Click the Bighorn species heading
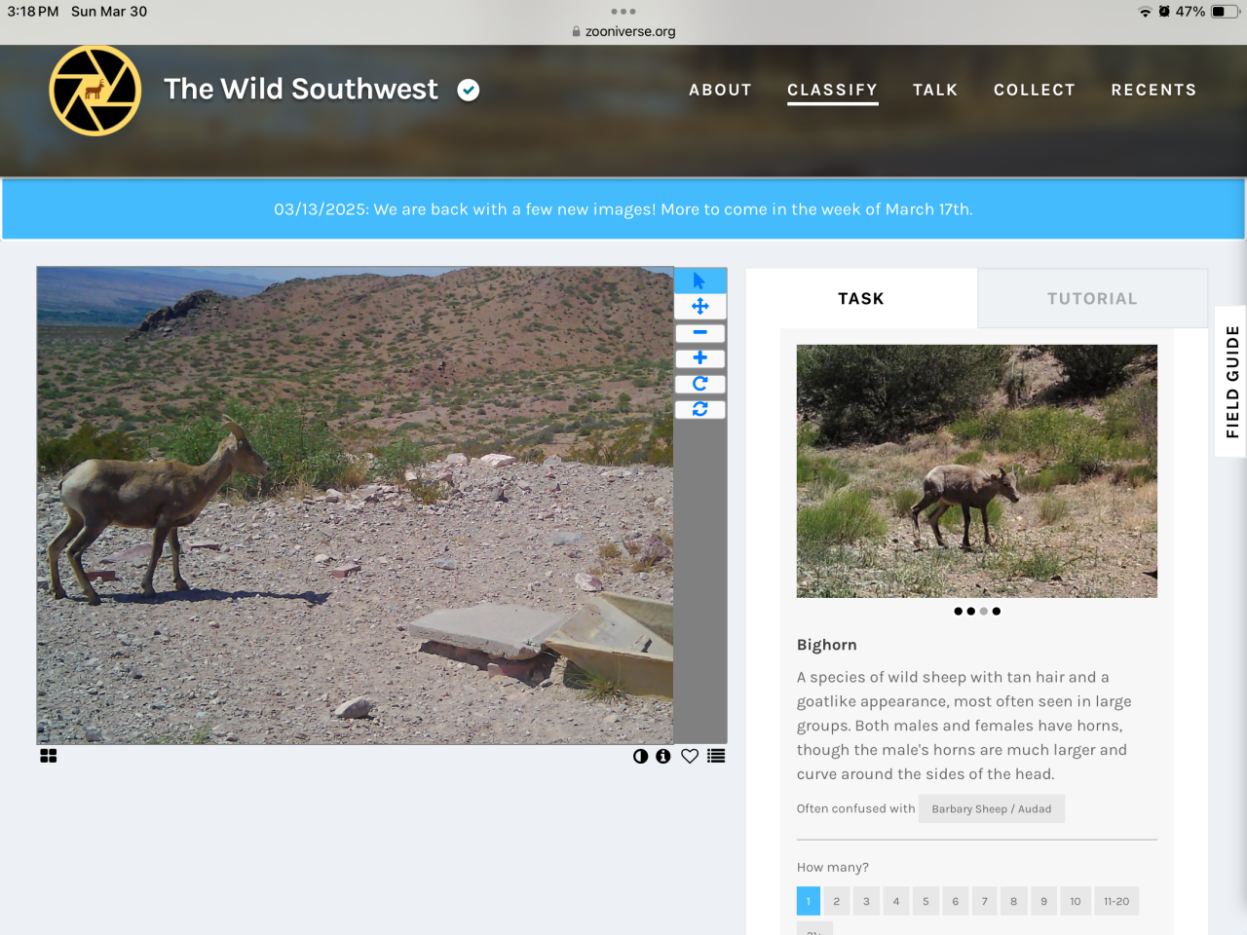 (x=827, y=645)
